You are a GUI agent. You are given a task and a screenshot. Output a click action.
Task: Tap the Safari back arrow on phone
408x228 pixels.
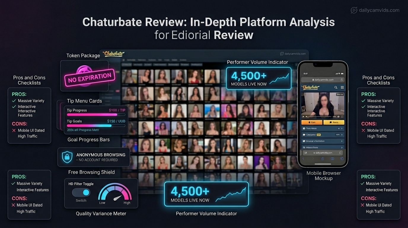[303, 159]
